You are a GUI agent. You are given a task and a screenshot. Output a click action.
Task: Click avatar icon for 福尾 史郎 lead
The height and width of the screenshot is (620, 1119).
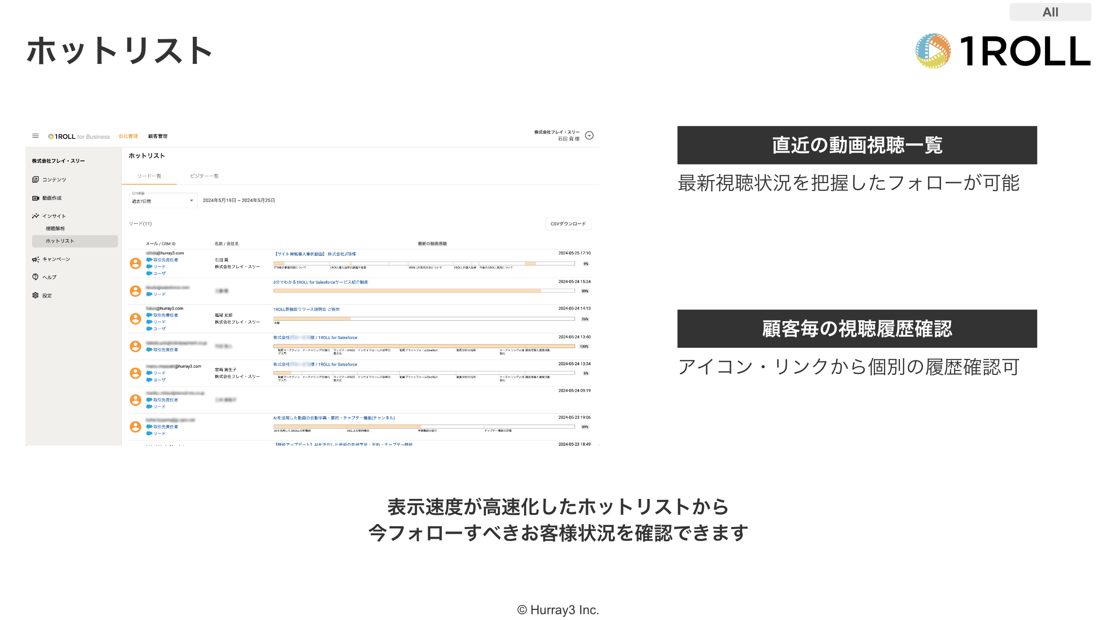[x=136, y=319]
